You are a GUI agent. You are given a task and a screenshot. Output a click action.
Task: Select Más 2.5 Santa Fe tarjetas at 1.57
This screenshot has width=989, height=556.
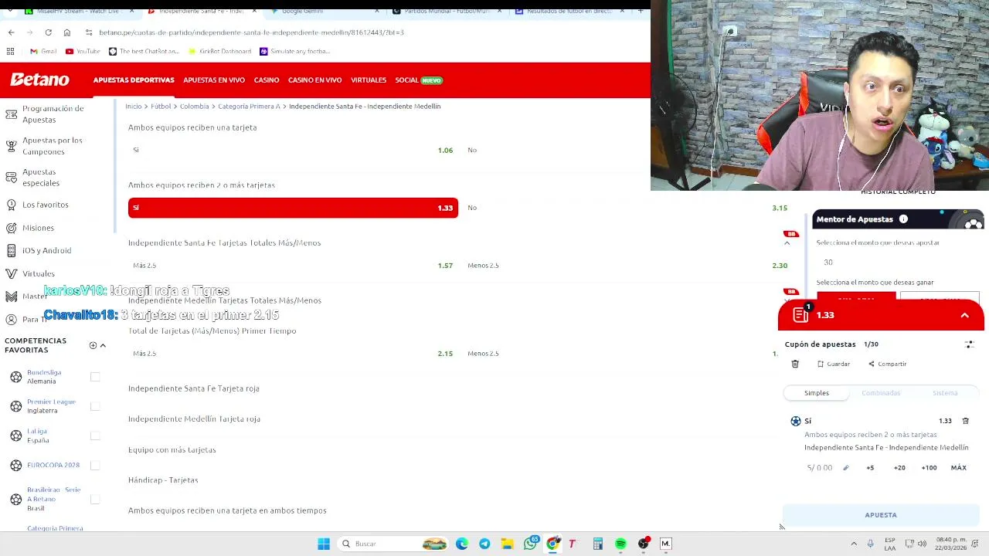[x=293, y=266]
